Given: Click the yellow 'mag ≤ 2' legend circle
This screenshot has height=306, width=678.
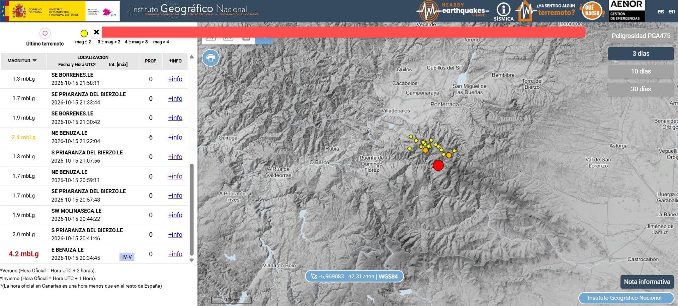Looking at the screenshot, I should tap(84, 34).
